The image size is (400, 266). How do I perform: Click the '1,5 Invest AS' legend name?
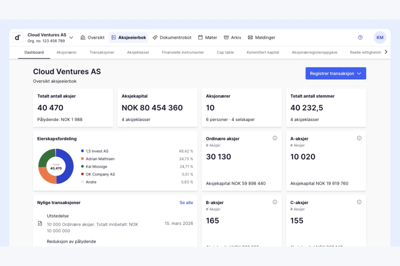pyautogui.click(x=97, y=151)
